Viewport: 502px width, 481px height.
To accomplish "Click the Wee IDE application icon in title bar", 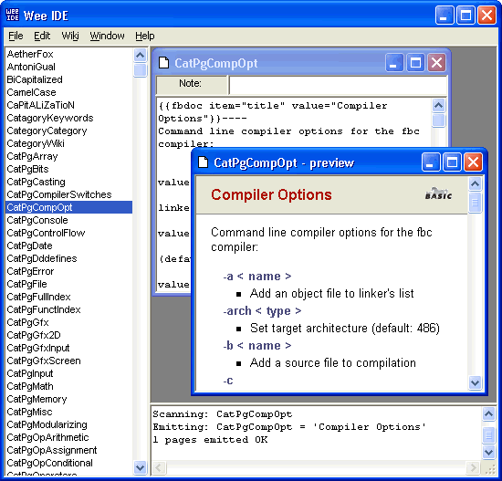I will pos(13,15).
